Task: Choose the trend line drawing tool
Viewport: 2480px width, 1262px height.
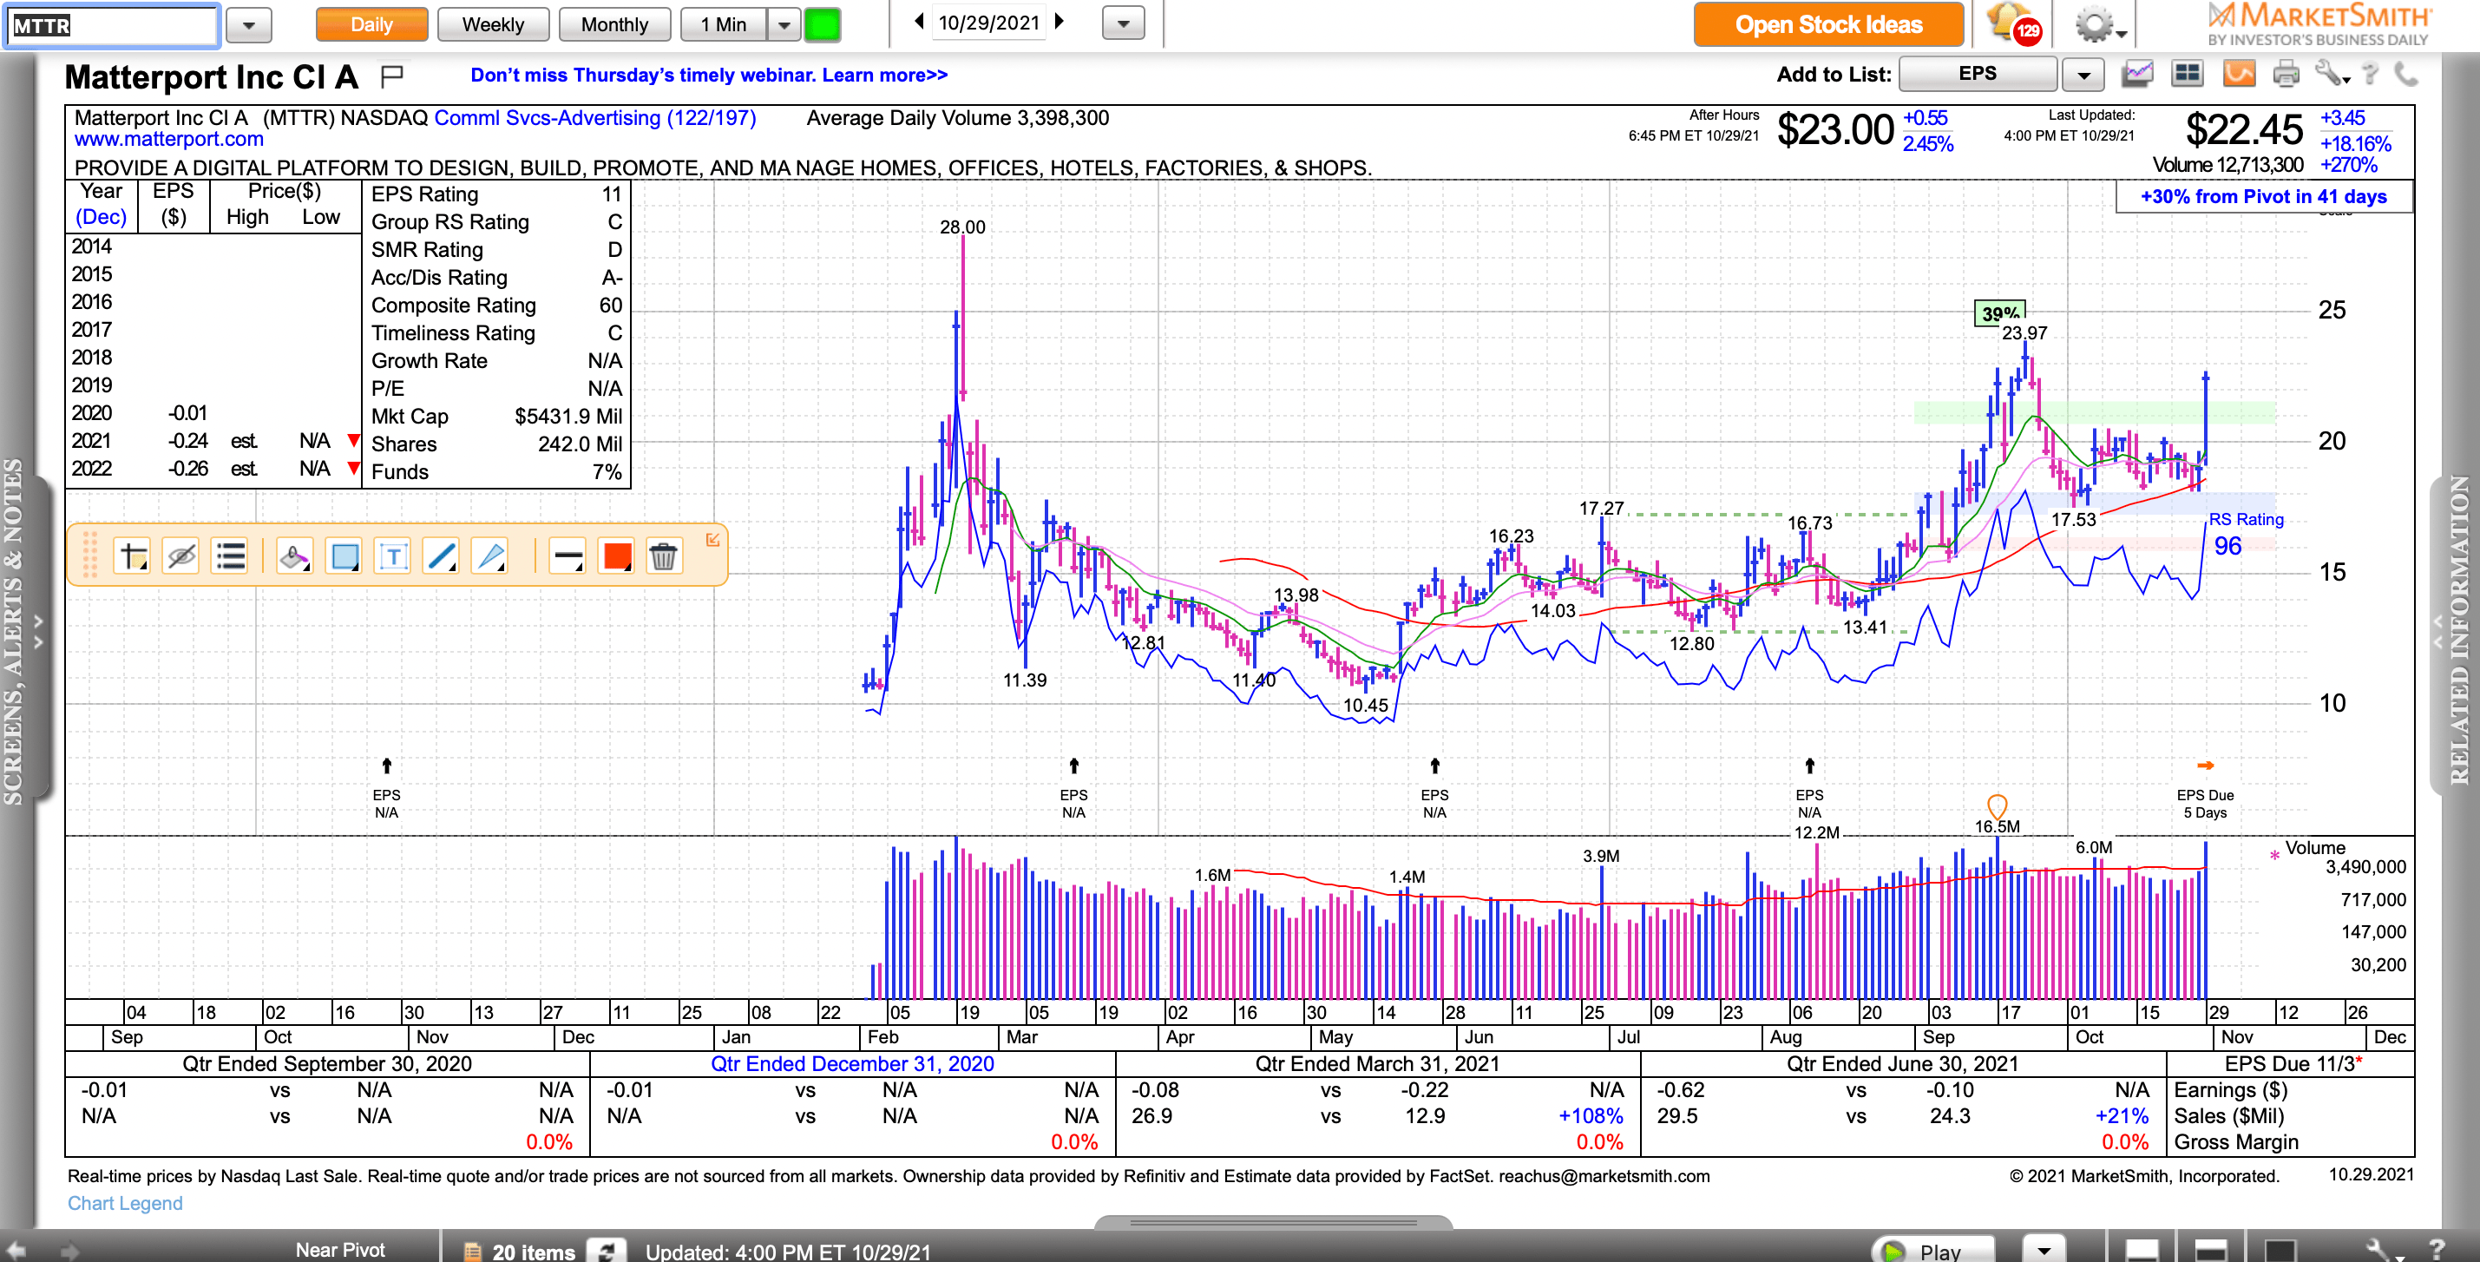Action: [442, 555]
